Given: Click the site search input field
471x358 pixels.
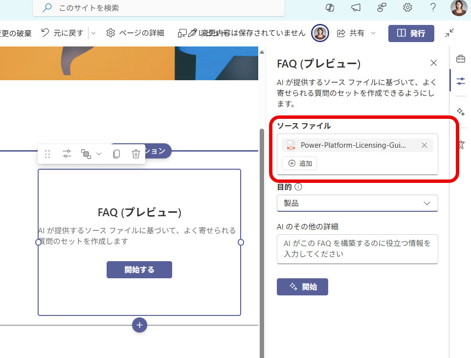Looking at the screenshot, I should [x=158, y=8].
